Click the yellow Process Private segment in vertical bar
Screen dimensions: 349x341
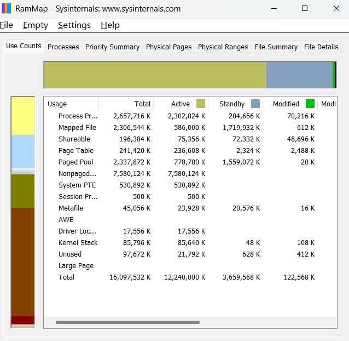pos(23,116)
